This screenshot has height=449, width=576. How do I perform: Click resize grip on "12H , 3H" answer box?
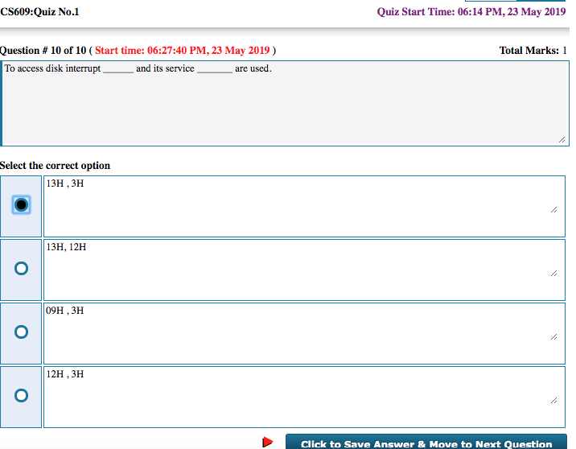[x=553, y=400]
